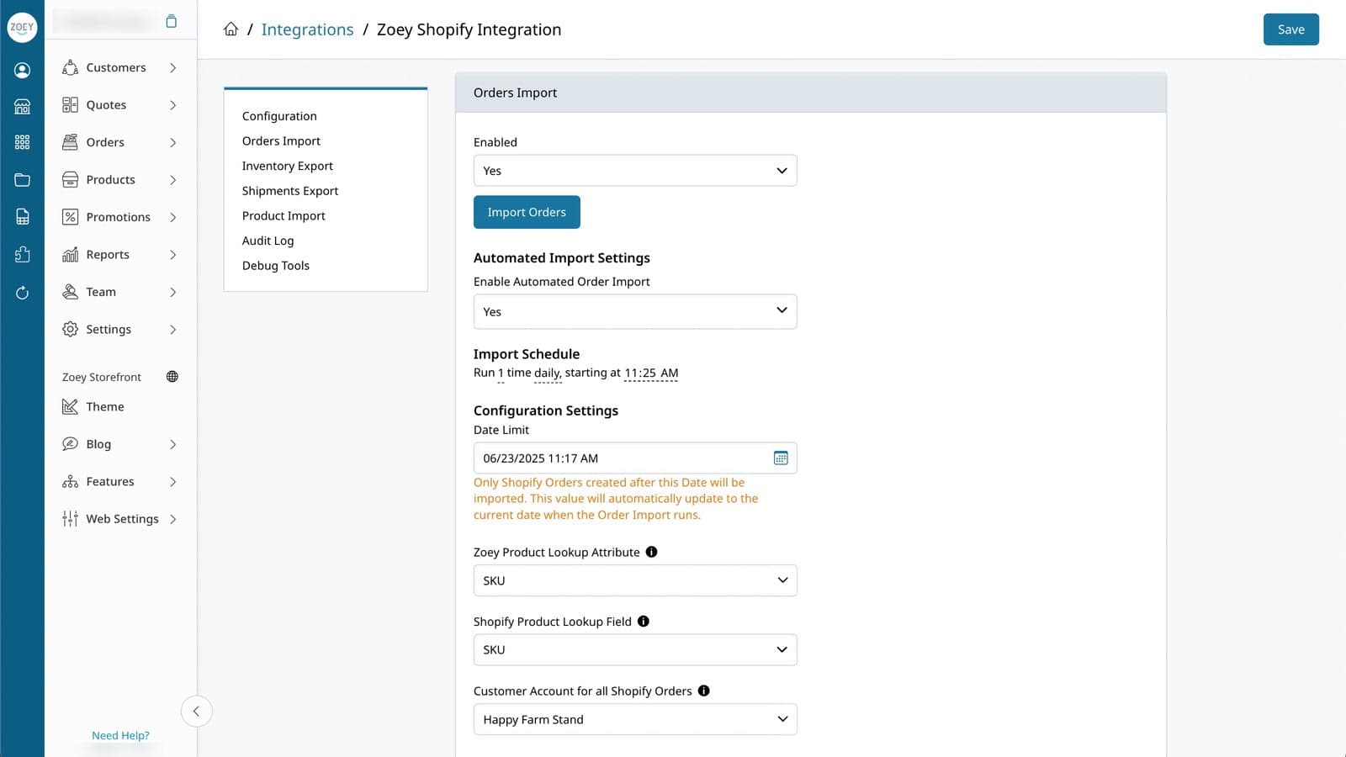
Task: Click the refresh rail icon
Action: 22,293
